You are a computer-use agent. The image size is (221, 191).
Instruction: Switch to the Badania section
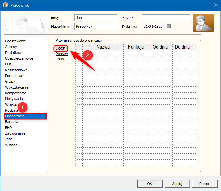tap(12, 122)
